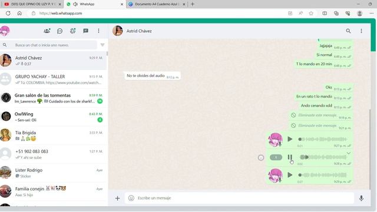Seek in the 9:29 p.m. audio waveform
Viewport: 377px width, 212px height.
point(322,175)
